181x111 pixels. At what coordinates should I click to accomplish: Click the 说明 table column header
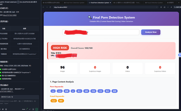click(24, 29)
